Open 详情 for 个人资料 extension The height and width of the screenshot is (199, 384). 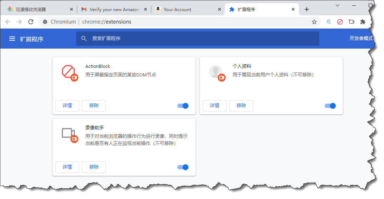215,105
